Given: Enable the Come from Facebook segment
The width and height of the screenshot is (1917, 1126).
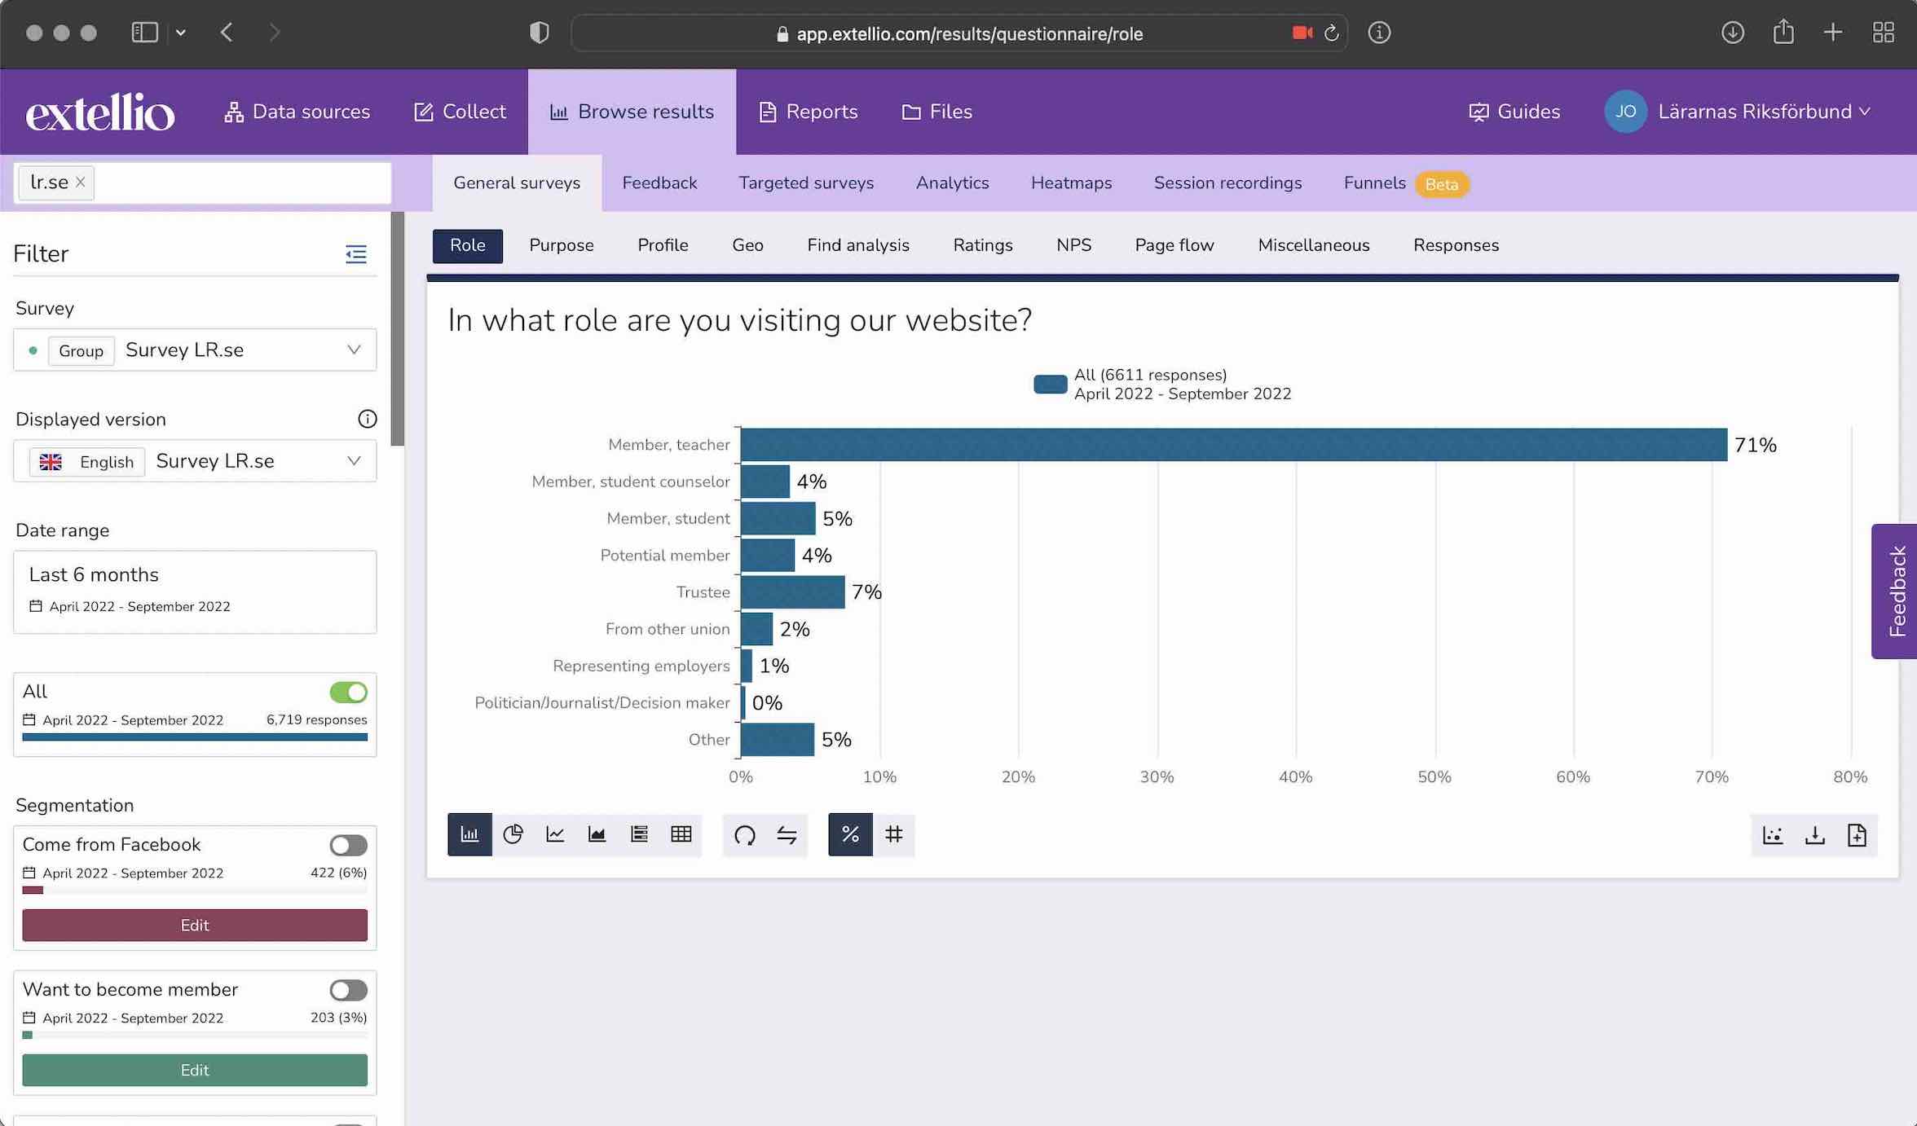Looking at the screenshot, I should (349, 844).
